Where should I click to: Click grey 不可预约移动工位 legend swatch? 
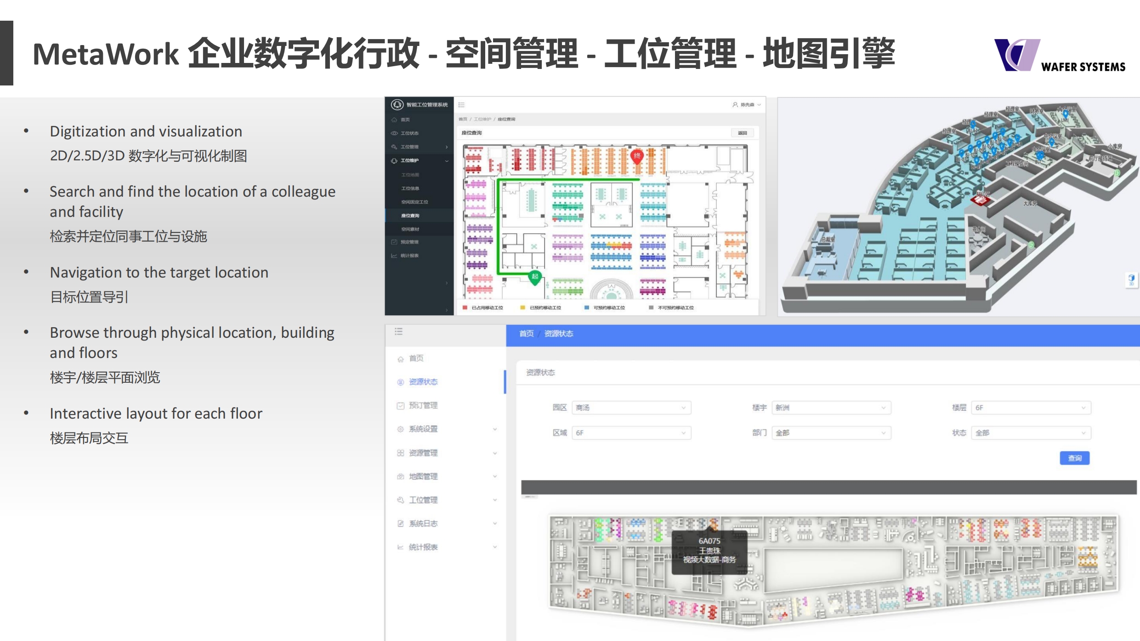[651, 307]
